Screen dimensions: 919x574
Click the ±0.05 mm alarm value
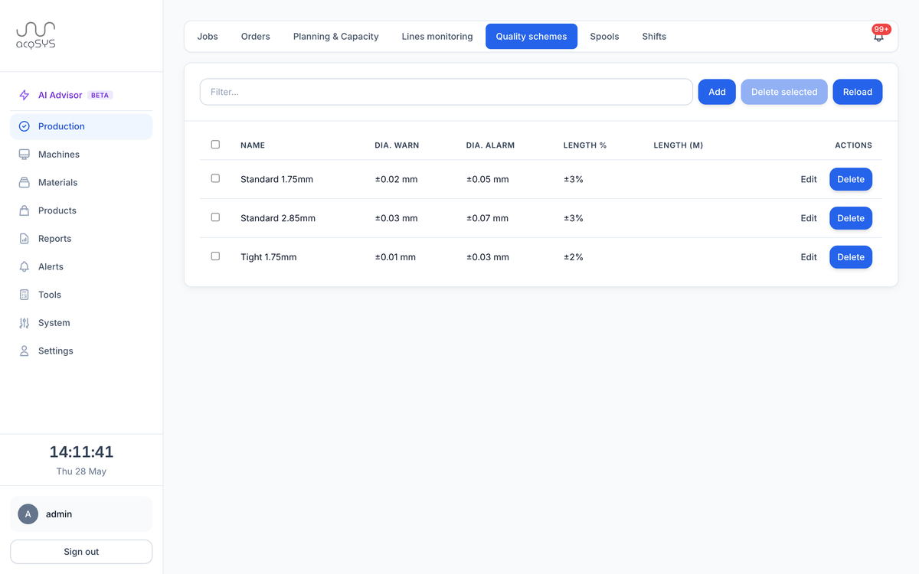click(x=487, y=179)
